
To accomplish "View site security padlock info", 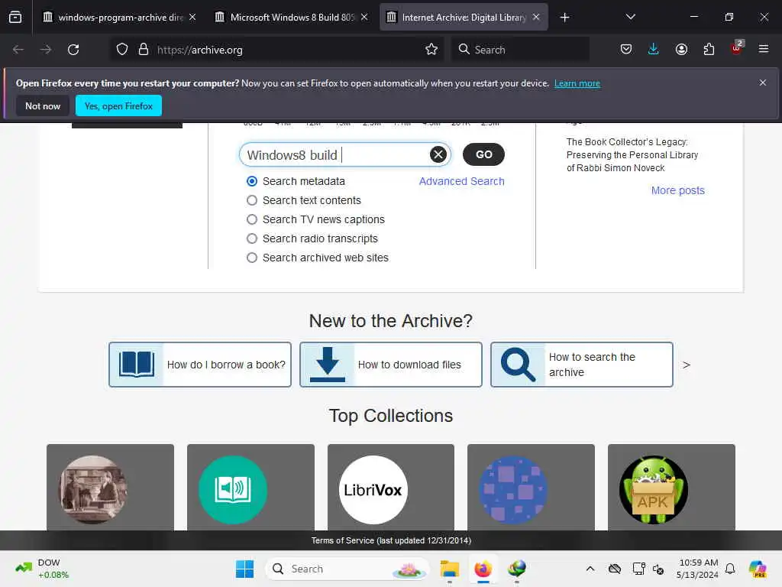I will (x=144, y=50).
